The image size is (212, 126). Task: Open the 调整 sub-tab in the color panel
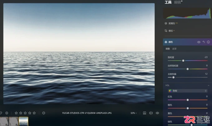(168, 49)
